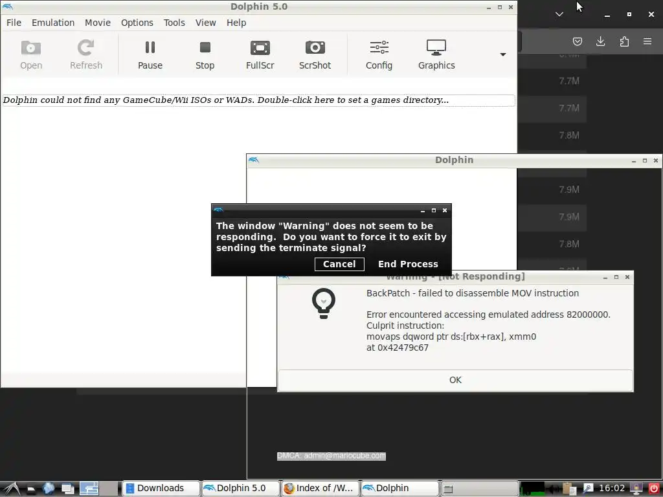Minimize the Warning not-responding window

point(605,277)
